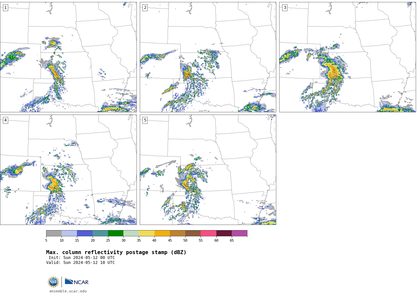The height and width of the screenshot is (295, 419).
Task: Click the Max. column reflectivity title
Action: click(x=116, y=252)
